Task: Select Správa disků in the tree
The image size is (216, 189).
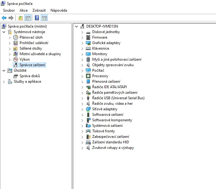Action: 30,76
